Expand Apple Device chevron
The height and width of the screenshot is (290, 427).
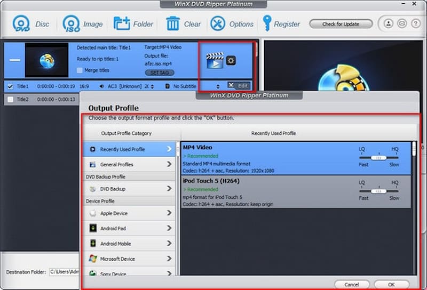click(169, 213)
